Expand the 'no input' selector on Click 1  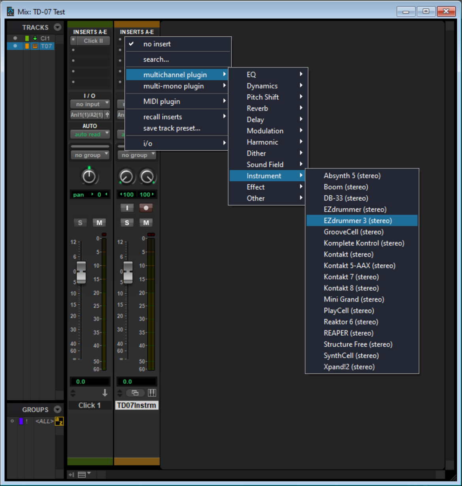click(x=90, y=104)
